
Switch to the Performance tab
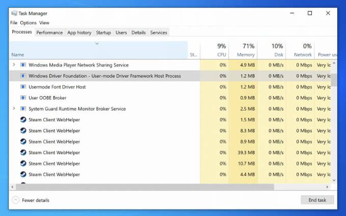click(49, 33)
